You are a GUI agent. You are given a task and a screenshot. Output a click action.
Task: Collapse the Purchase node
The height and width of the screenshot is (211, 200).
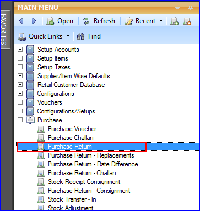point(20,120)
